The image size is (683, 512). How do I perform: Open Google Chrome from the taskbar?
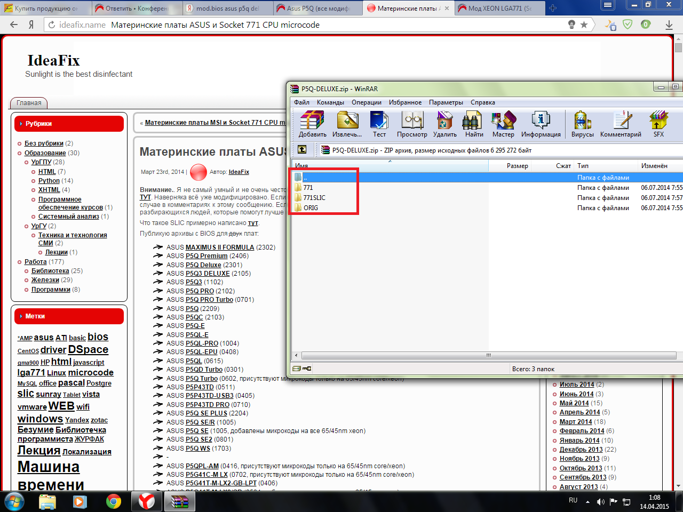[113, 501]
